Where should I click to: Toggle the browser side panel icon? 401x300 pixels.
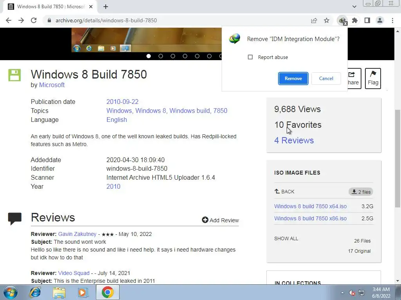click(x=367, y=20)
